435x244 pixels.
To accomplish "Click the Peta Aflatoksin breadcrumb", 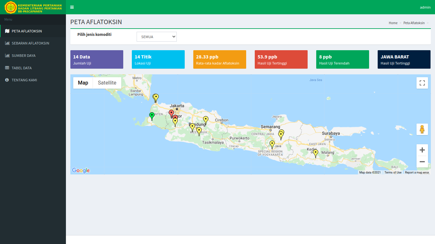I will tap(414, 23).
